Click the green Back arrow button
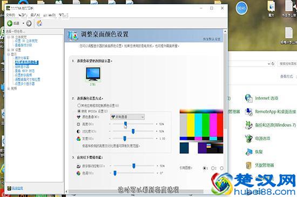Image resolution: width=297 pixels, height=197 pixels. point(10,23)
